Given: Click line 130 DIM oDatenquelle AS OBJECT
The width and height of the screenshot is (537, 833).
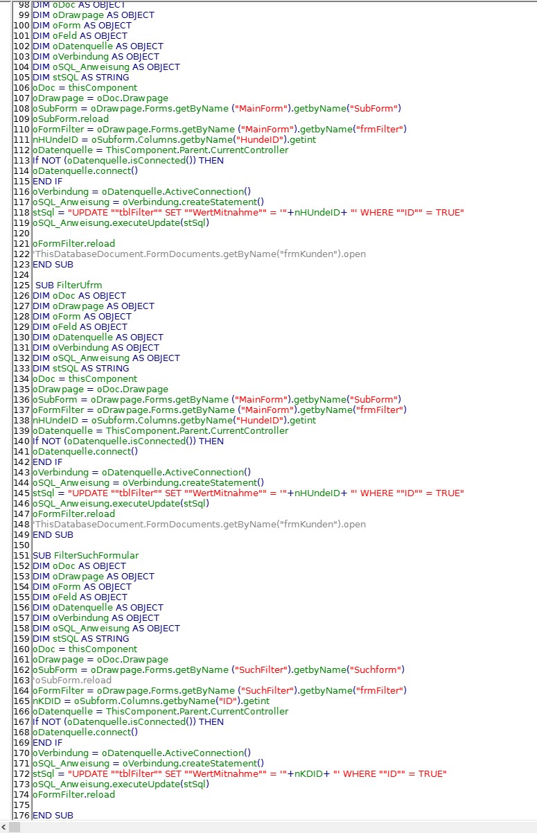Looking at the screenshot, I should [x=98, y=337].
